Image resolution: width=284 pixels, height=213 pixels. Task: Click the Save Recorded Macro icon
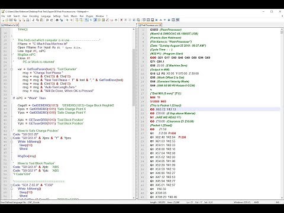point(138,20)
